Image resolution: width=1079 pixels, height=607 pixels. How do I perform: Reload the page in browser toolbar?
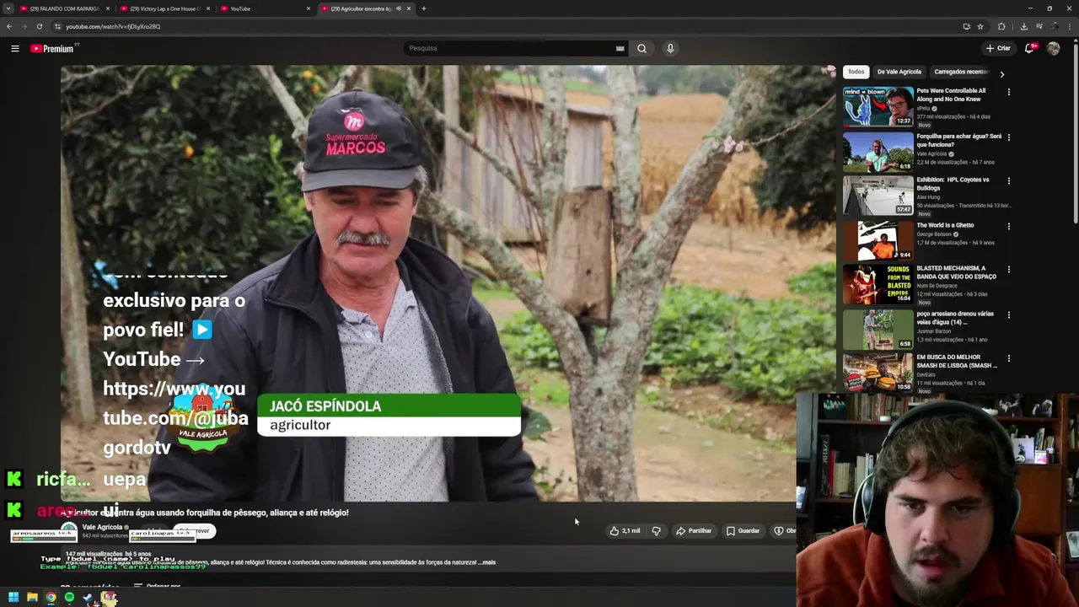click(39, 26)
